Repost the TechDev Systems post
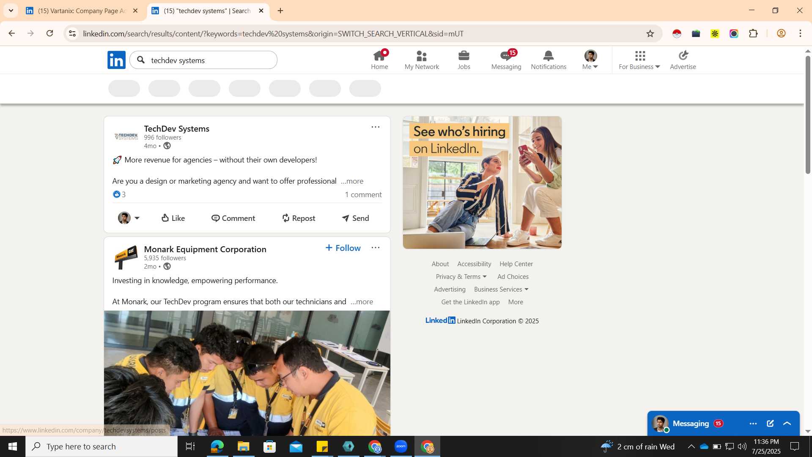 [299, 218]
